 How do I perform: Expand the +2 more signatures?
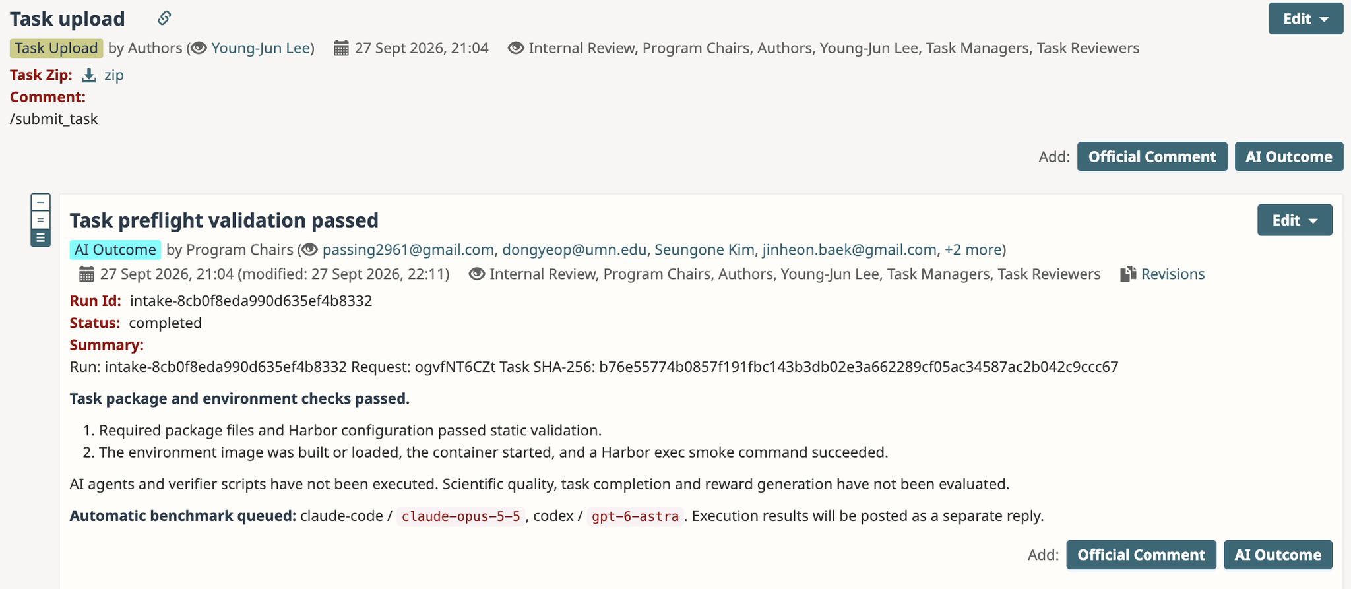(973, 250)
